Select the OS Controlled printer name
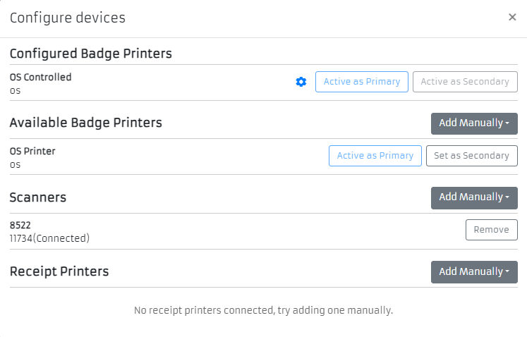 pyautogui.click(x=41, y=77)
